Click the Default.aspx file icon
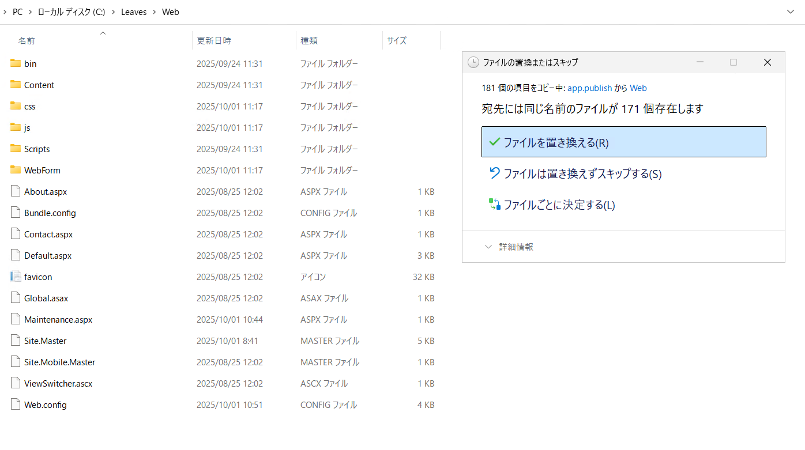805x450 pixels. (16, 255)
